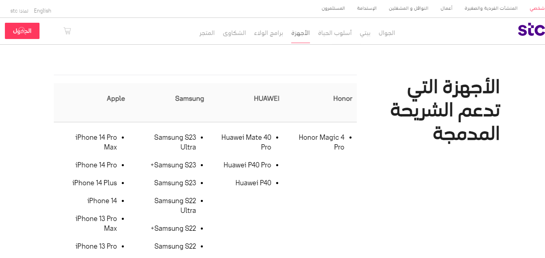545x258 pixels.
Task: Open the 'المتجر' menu tab
Action: pos(207,33)
